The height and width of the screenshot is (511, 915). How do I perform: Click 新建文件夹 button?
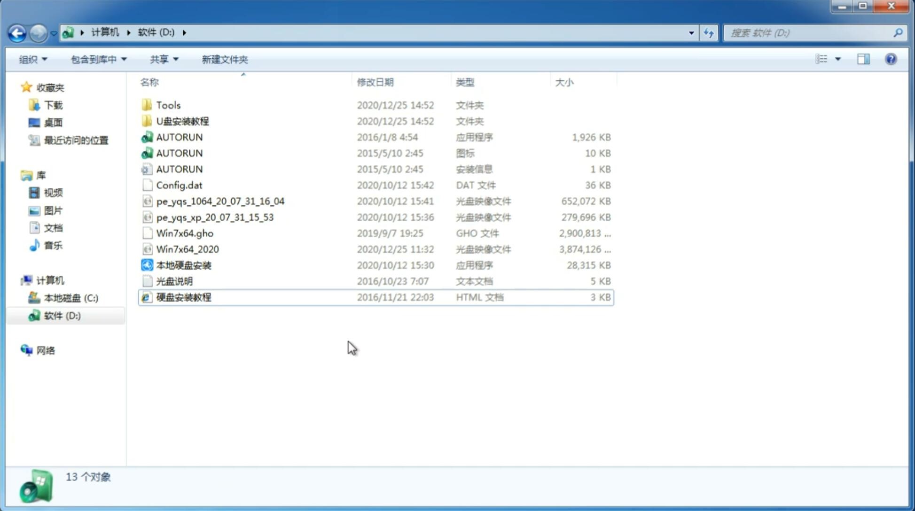point(224,59)
